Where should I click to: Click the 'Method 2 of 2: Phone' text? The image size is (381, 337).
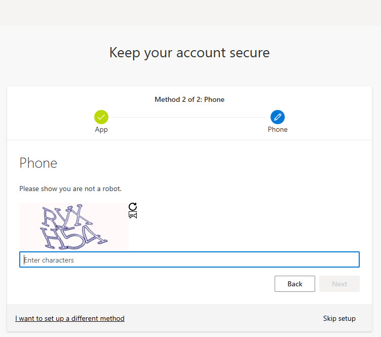click(189, 99)
